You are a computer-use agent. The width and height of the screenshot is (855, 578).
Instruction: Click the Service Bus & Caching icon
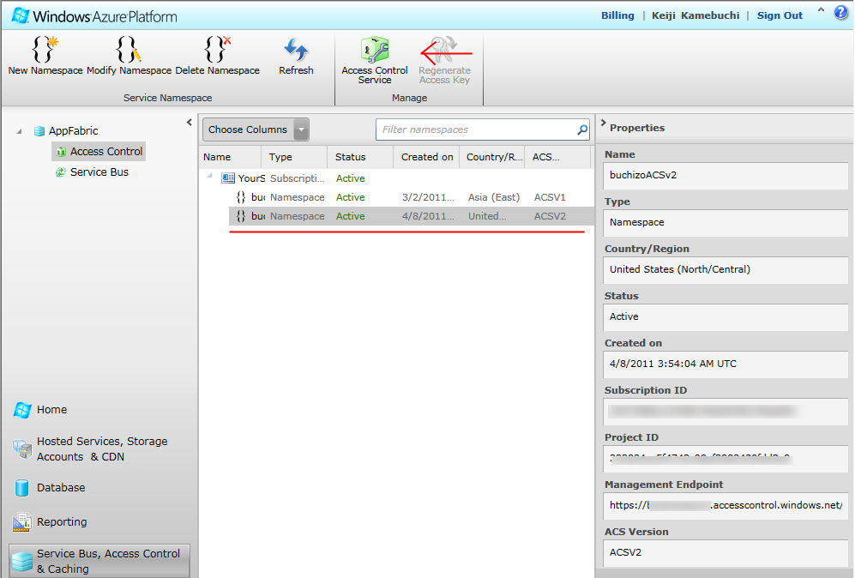[x=22, y=562]
